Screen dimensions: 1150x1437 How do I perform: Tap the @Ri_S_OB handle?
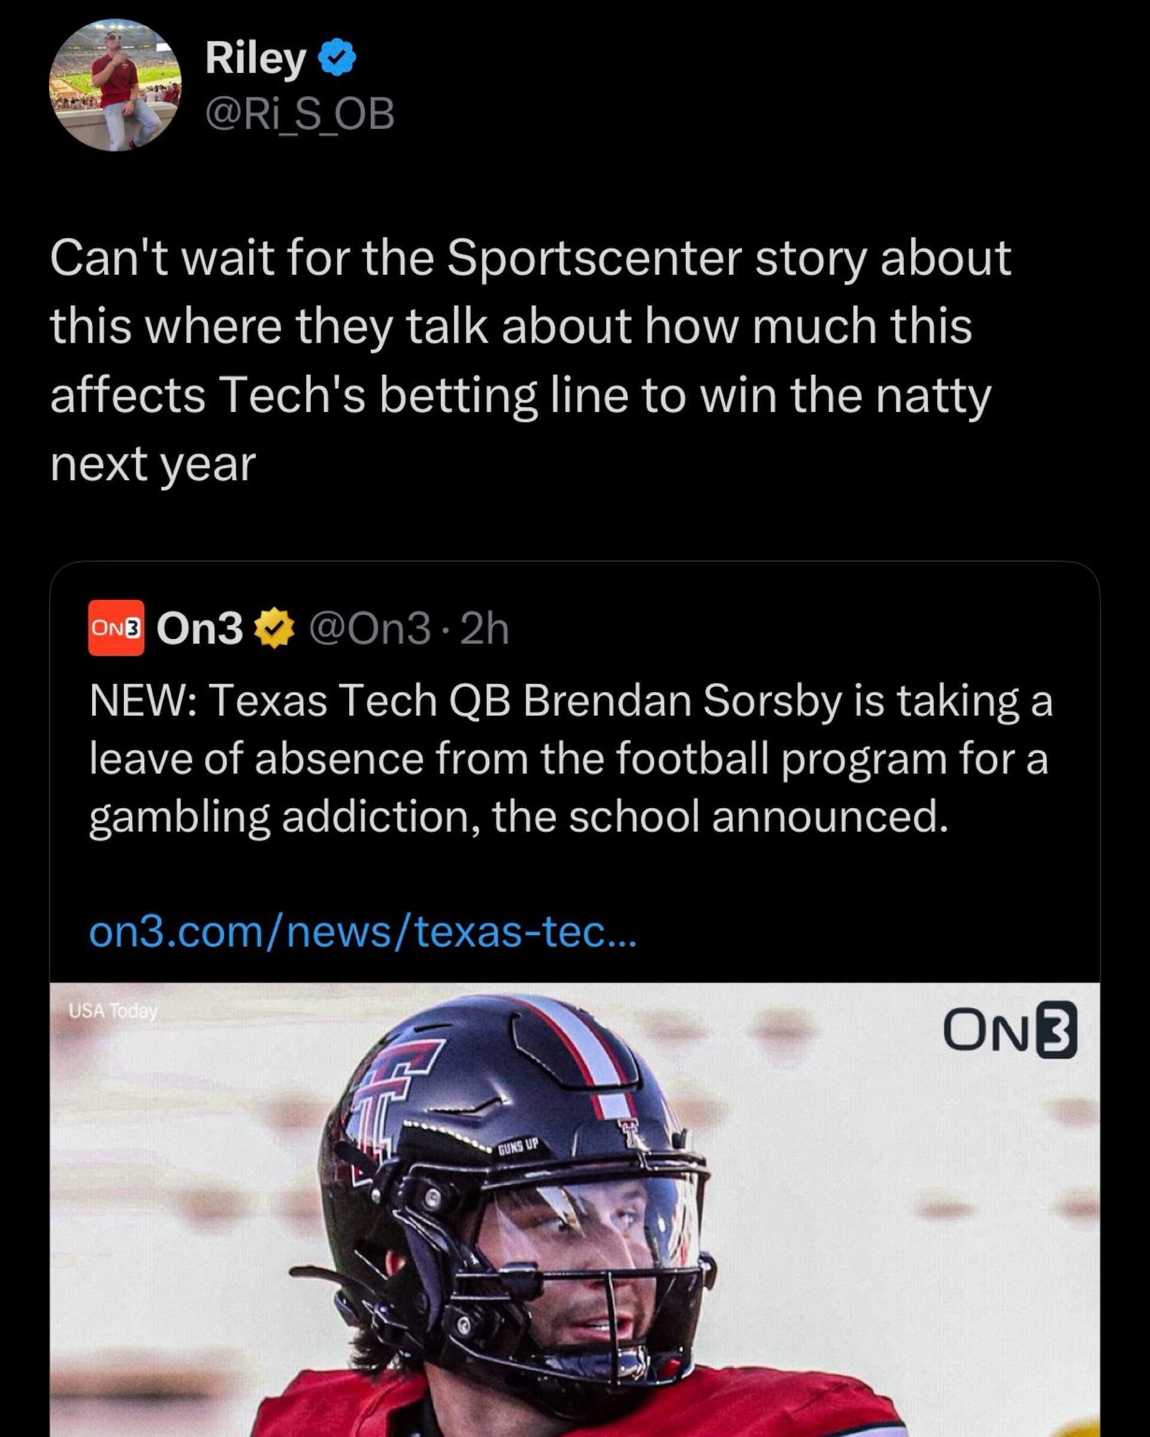coord(300,114)
